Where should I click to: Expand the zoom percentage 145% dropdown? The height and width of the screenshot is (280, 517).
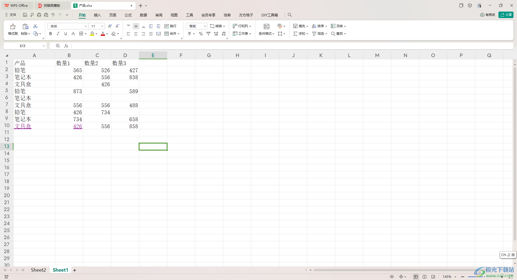tap(455, 277)
